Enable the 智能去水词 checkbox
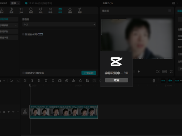This screenshot has width=182, height=136. click(23, 34)
